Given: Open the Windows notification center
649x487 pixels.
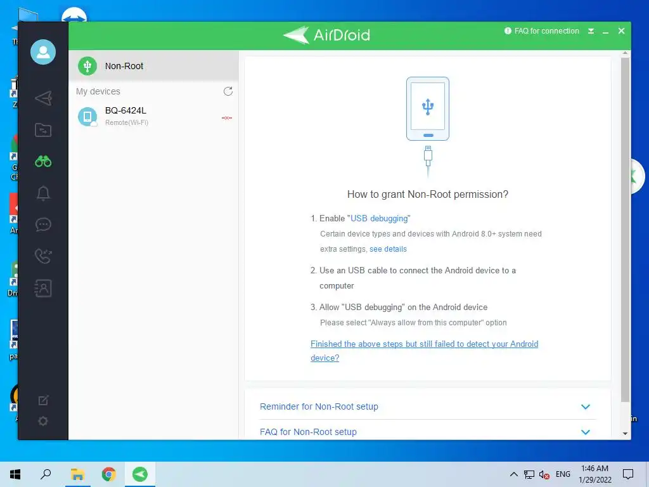Looking at the screenshot, I should [628, 474].
